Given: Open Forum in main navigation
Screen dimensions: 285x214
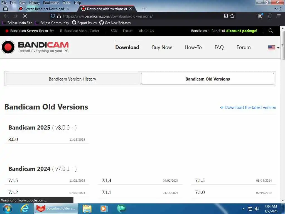Looking at the screenshot, I should click(243, 47).
